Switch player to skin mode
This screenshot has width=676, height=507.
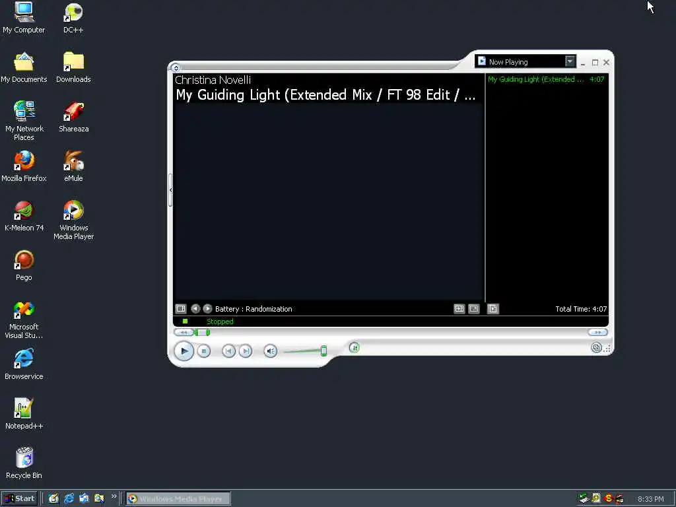click(596, 347)
